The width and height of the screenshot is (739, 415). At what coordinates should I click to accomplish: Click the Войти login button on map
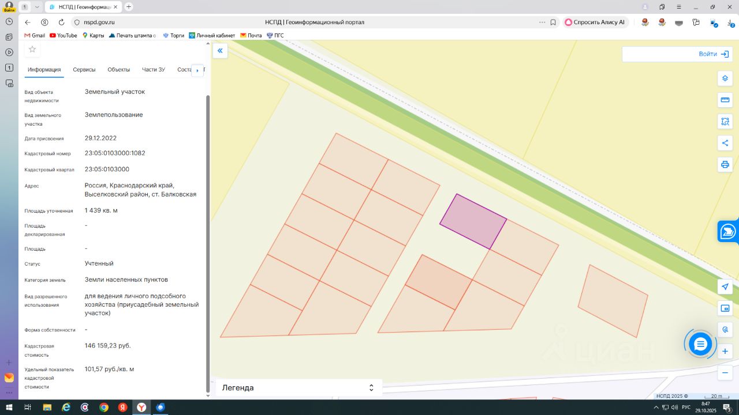click(x=713, y=54)
